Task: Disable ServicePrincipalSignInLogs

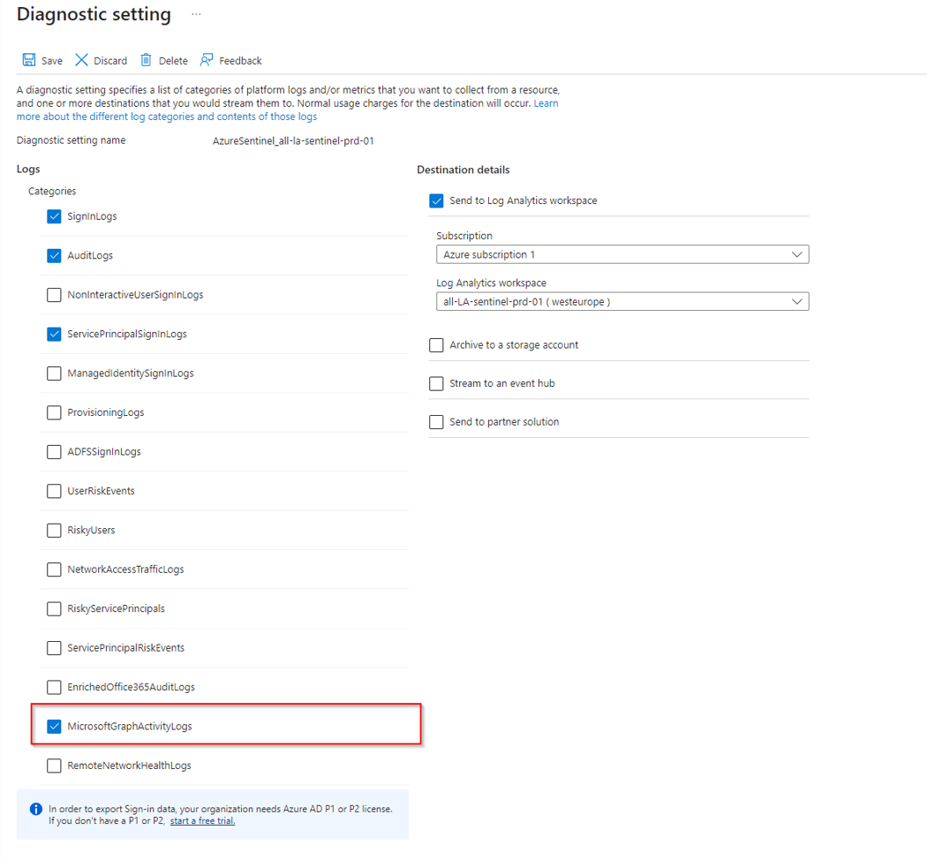Action: click(54, 334)
